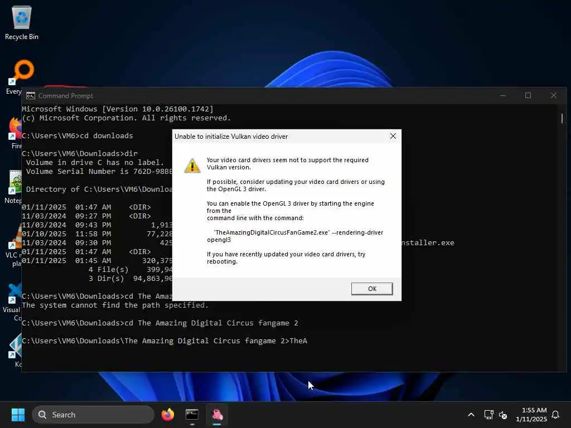Screen dimensions: 571x428
Task: Click the 'Unable to initialize Vulkan video driver' title
Action: (231, 137)
